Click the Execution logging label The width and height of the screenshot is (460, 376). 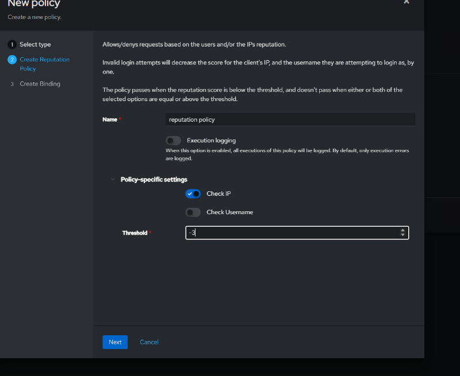(x=211, y=141)
